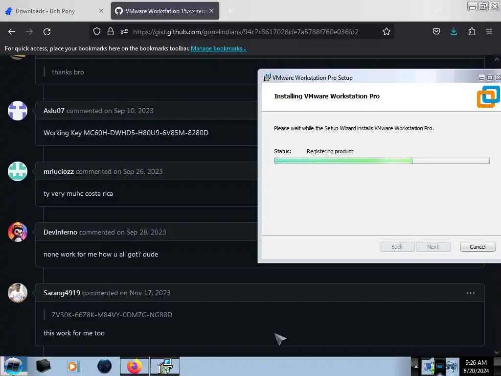Open the Firefox hamburger menu
The image size is (501, 376).
coord(489,31)
